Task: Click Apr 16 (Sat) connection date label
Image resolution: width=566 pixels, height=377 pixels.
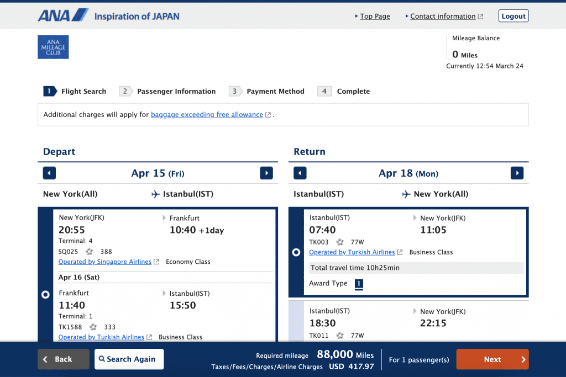Action: [79, 277]
